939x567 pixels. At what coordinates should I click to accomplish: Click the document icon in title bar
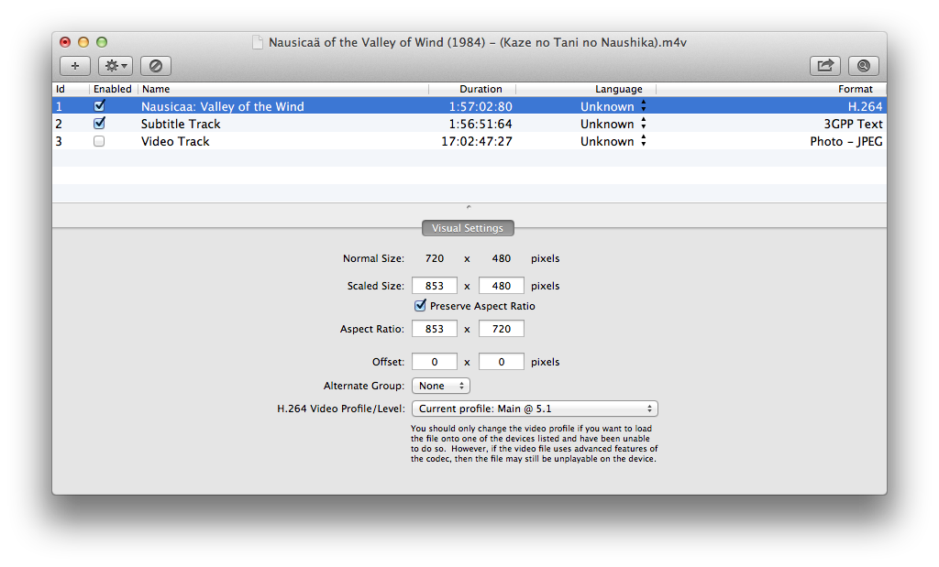pyautogui.click(x=258, y=42)
